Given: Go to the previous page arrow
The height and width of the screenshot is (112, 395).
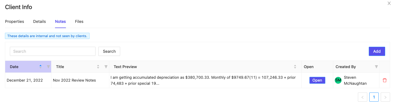Looking at the screenshot, I should pos(363,97).
